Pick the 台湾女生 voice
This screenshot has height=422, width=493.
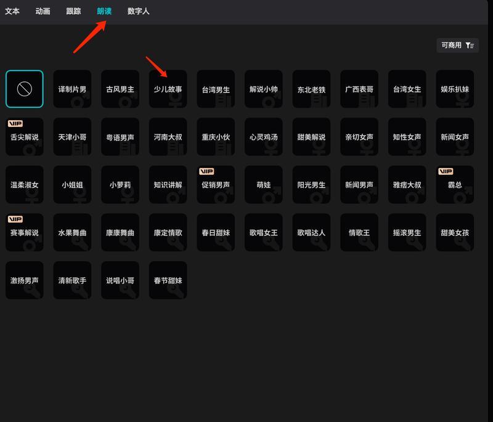pyautogui.click(x=407, y=89)
